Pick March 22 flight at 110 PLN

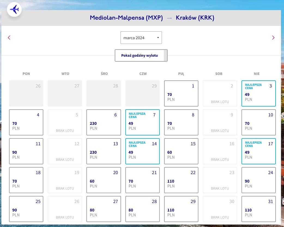(181, 180)
